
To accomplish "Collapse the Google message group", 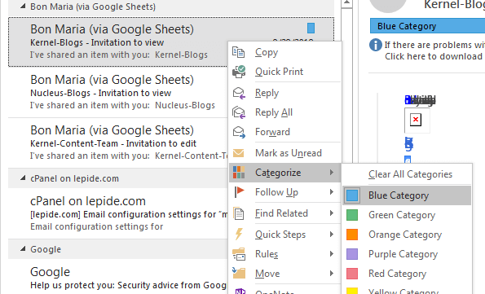I will coord(23,248).
